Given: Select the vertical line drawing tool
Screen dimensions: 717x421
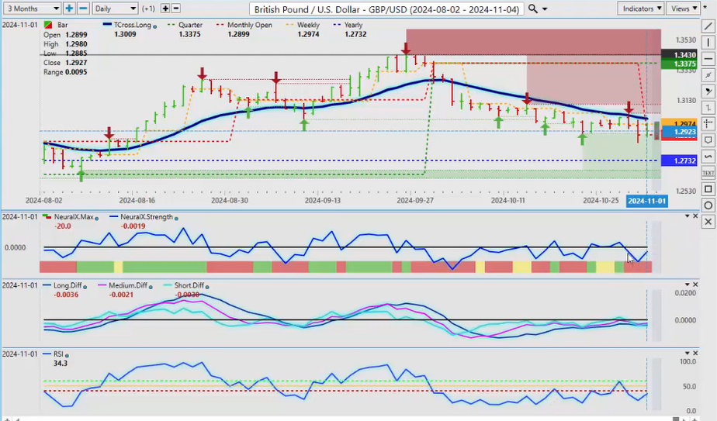Looking at the screenshot, I should 708,42.
